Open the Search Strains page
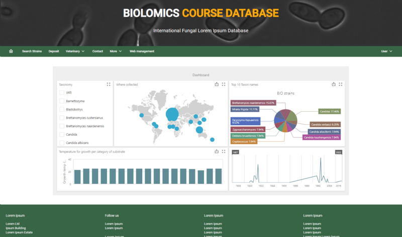 coord(32,51)
